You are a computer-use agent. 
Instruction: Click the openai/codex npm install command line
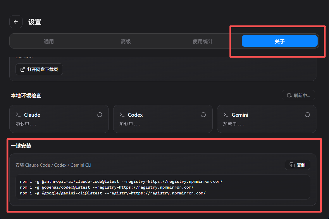(107, 187)
